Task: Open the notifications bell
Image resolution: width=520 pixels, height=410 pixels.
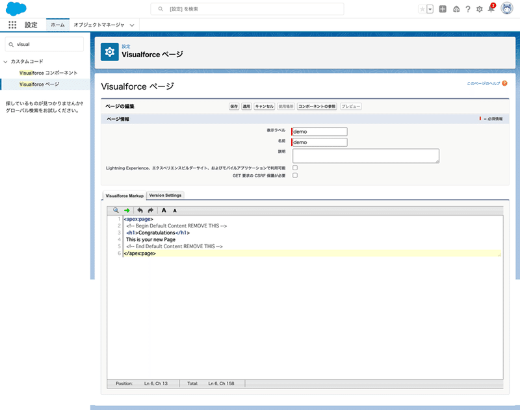Action: (x=491, y=8)
